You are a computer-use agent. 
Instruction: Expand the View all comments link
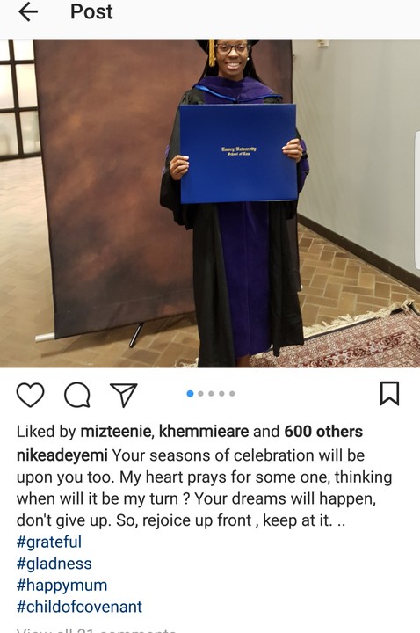pyautogui.click(x=96, y=629)
